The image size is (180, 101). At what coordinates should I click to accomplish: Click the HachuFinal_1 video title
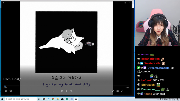[12, 79]
